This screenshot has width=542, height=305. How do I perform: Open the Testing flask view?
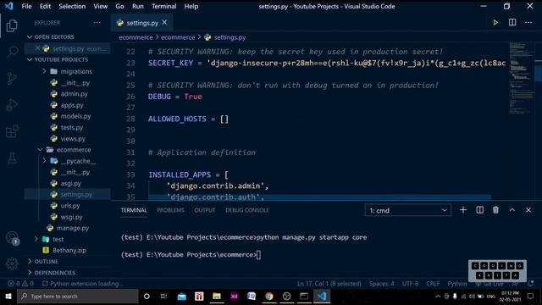[12, 158]
